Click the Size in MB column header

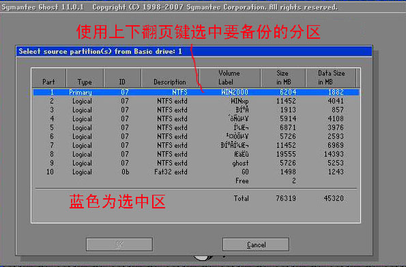click(x=283, y=78)
